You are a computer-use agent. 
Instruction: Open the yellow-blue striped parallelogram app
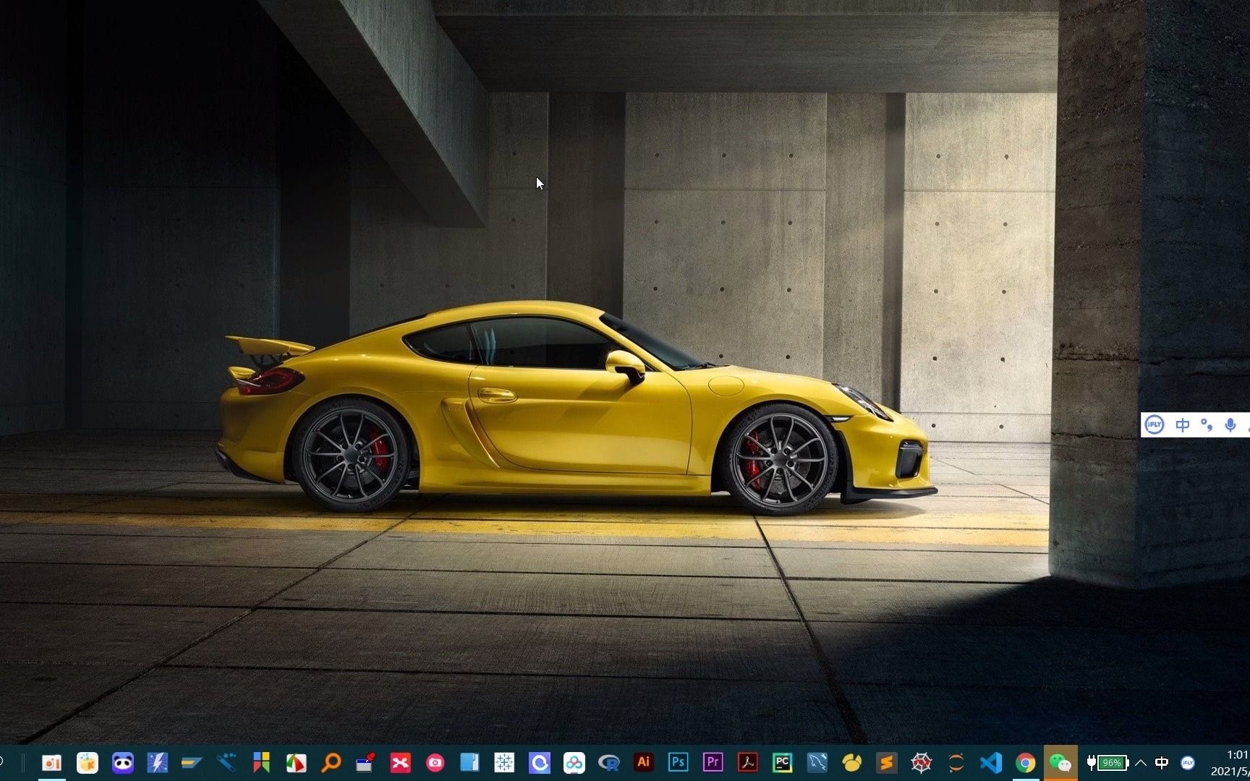[192, 763]
